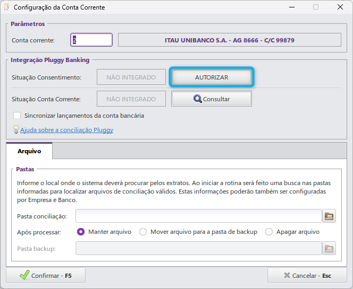This screenshot has width=353, height=289.
Task: Open Ajuda sobre a conciliação Pluggy link
Action: click(x=66, y=129)
